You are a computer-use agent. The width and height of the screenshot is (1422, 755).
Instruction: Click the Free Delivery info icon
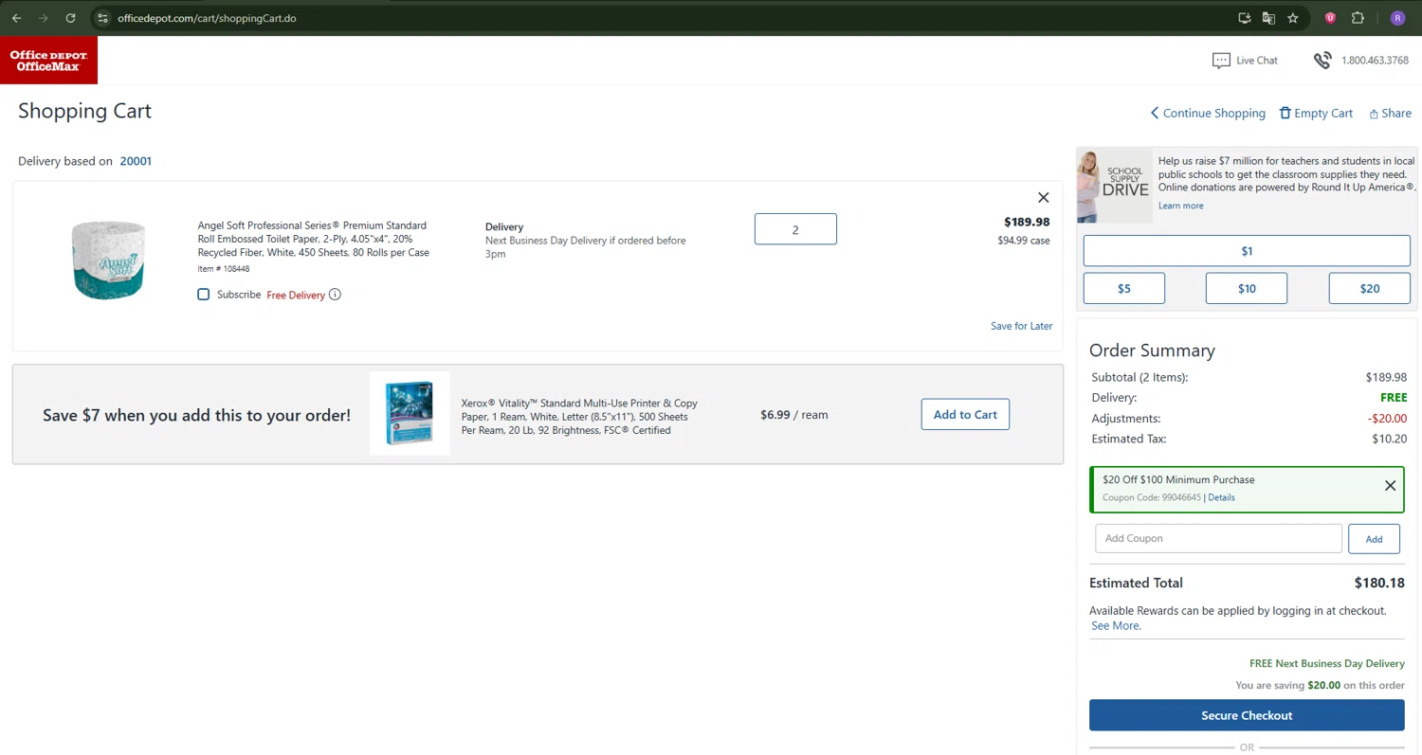pyautogui.click(x=335, y=295)
